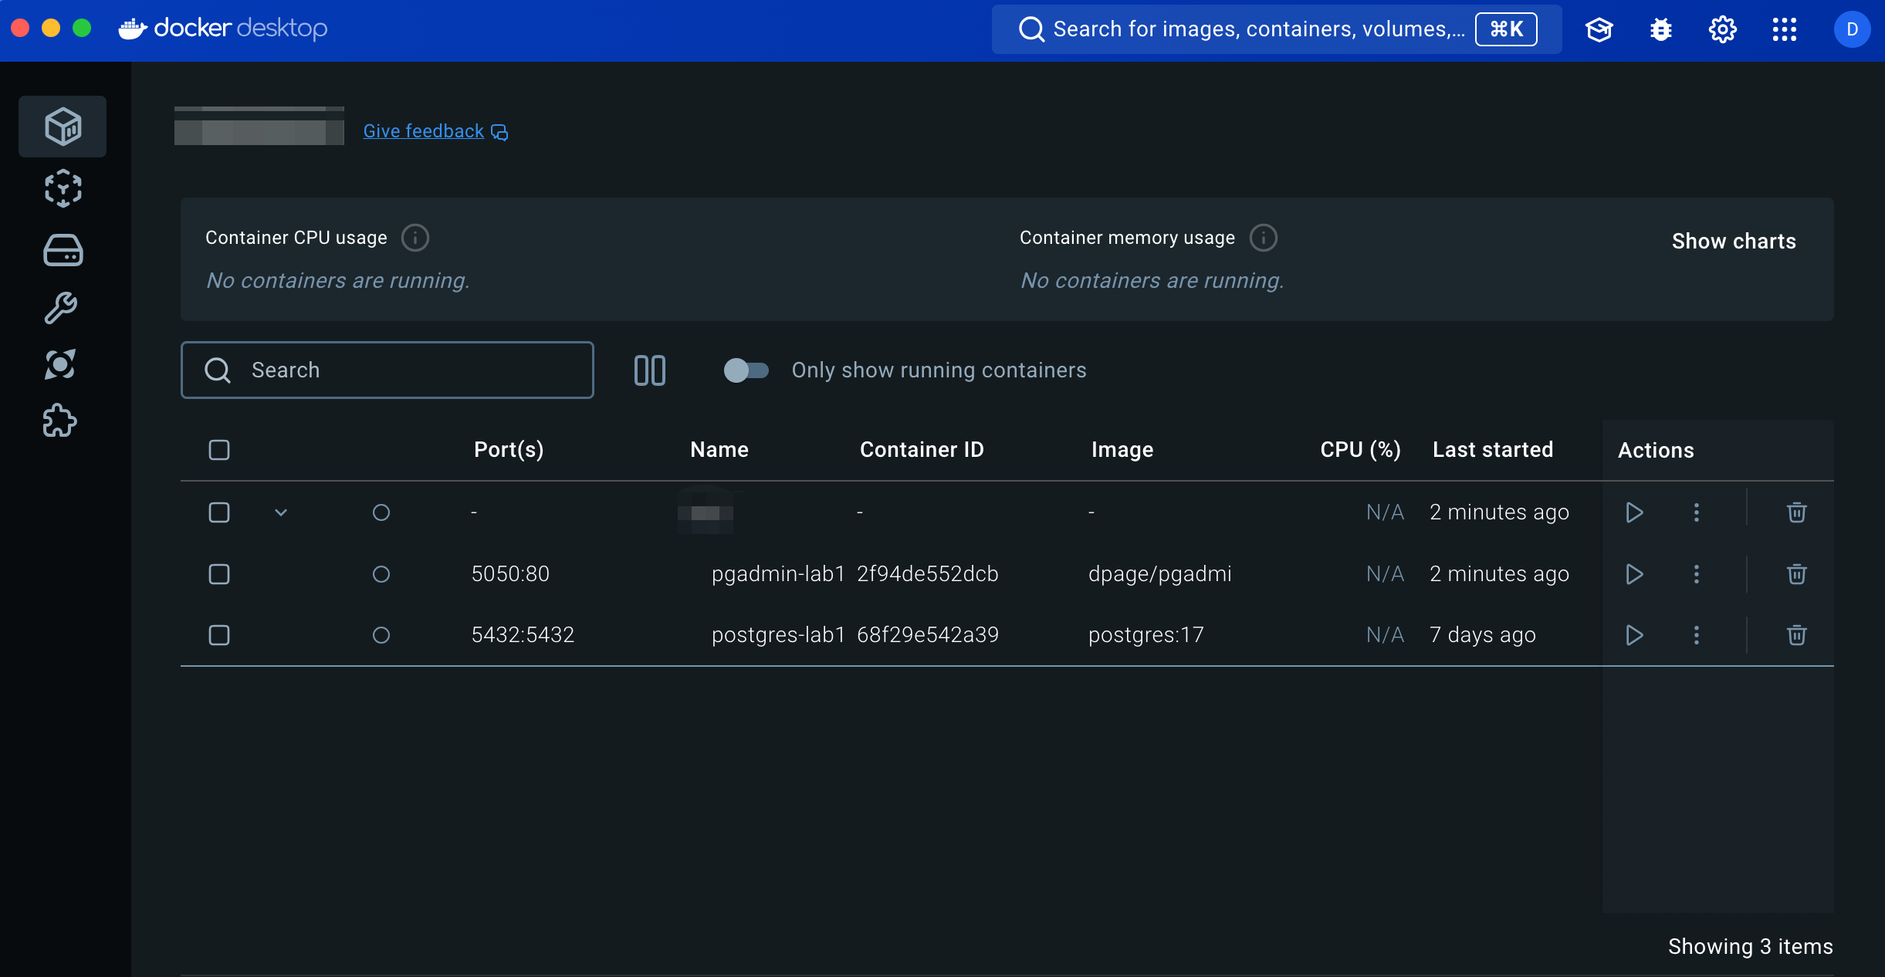Open Docker Desktop settings gear

pos(1721,29)
